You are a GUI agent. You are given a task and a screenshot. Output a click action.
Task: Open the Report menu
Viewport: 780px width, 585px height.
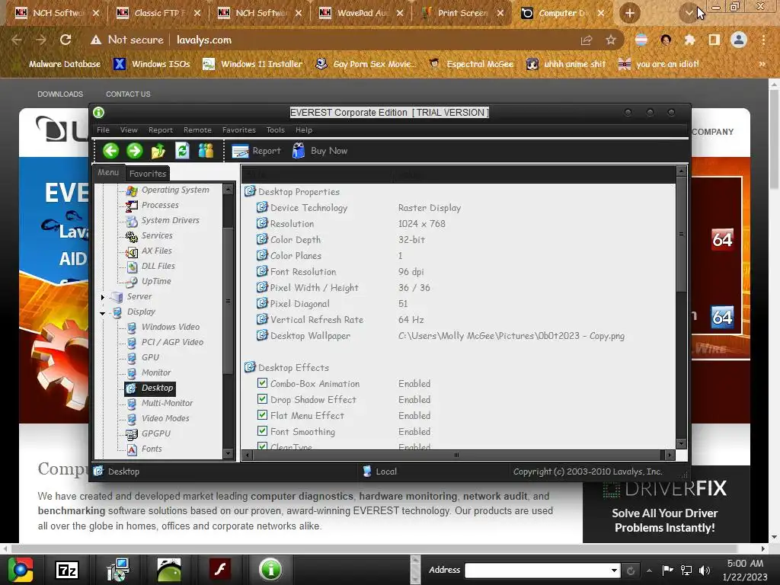160,129
